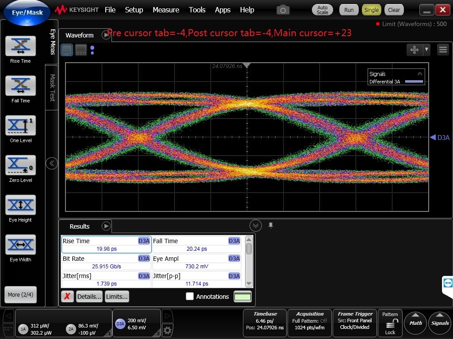Screen dimensions: 453x339
Task: Click the Eye Height measurement icon
Action: tap(20, 205)
